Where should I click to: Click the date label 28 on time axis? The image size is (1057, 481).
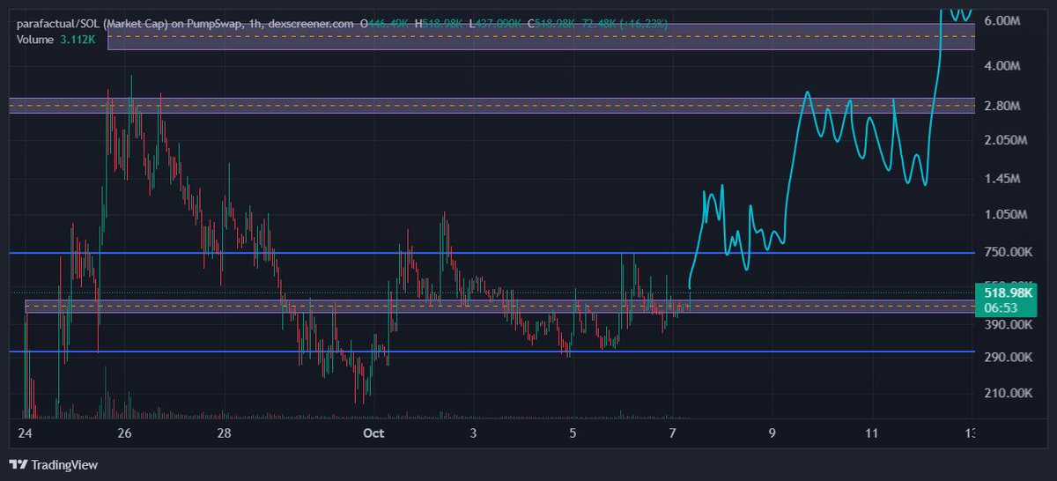click(x=225, y=433)
